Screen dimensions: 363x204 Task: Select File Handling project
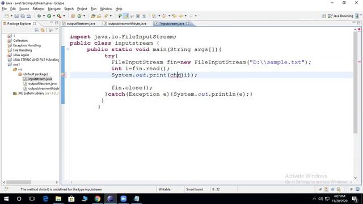(x=23, y=50)
